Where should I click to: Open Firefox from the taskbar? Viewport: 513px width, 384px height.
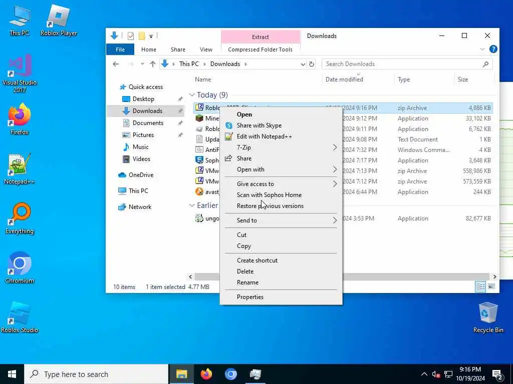click(x=206, y=374)
